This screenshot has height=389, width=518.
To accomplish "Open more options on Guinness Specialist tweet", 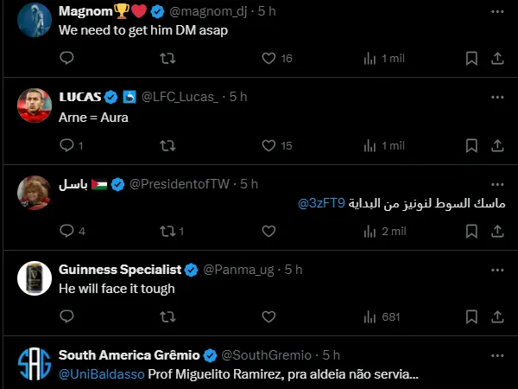I will [497, 270].
